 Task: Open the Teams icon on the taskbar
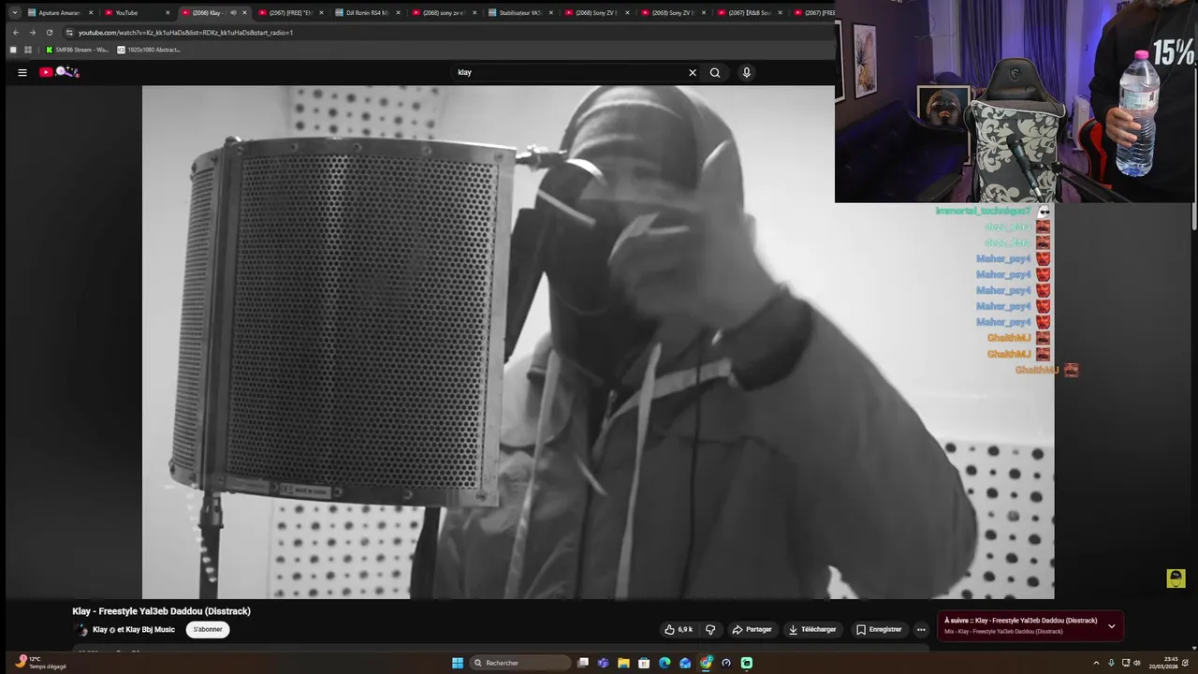(x=604, y=663)
